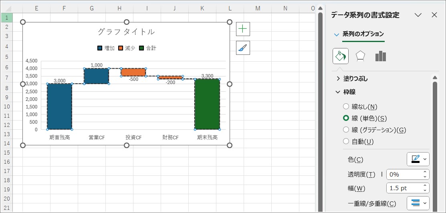Open the 色 line color picker

(x=418, y=159)
